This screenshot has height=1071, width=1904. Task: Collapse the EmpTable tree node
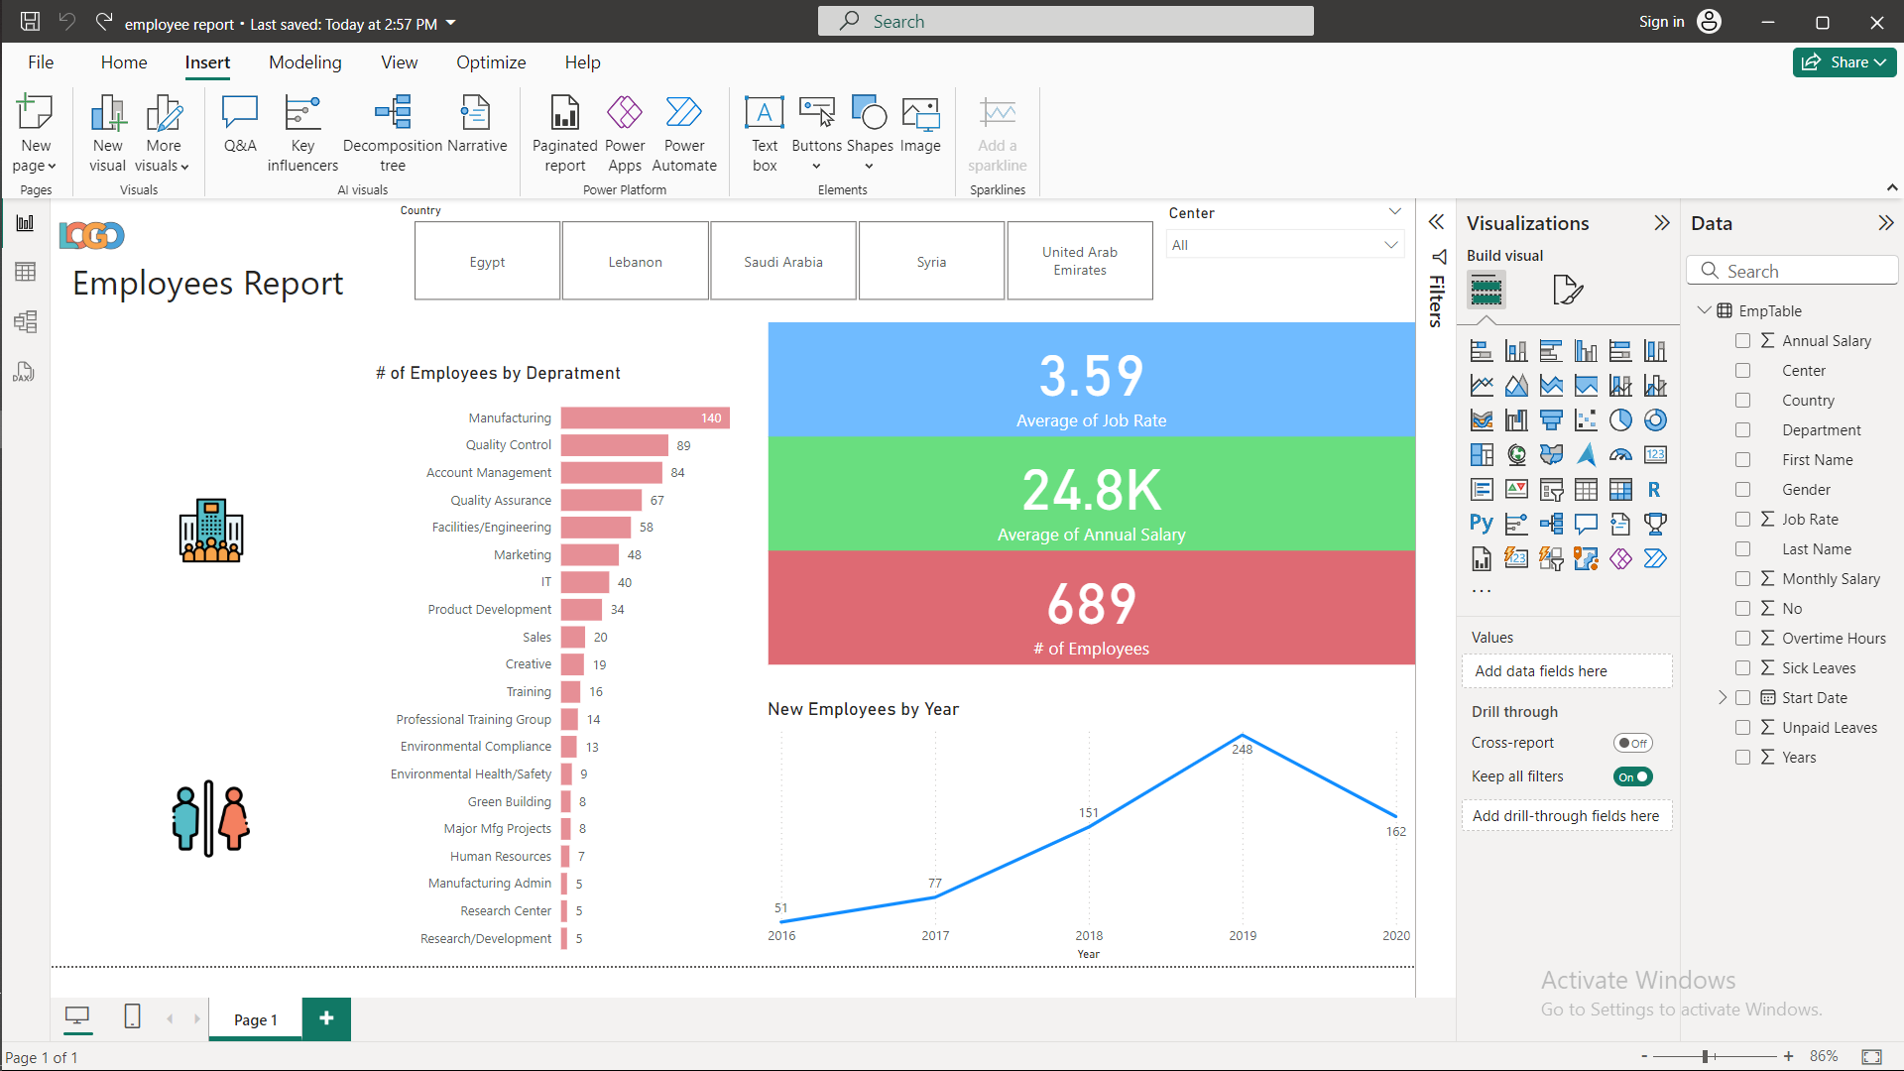coord(1705,310)
